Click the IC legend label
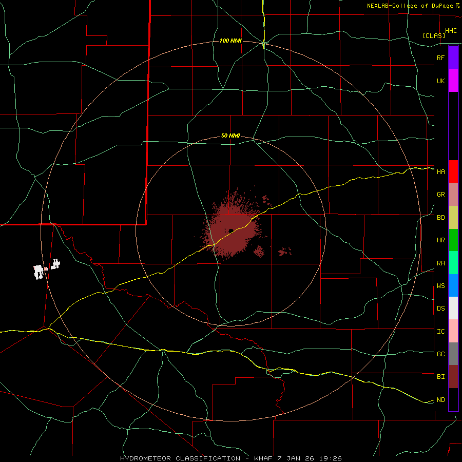 (x=440, y=332)
